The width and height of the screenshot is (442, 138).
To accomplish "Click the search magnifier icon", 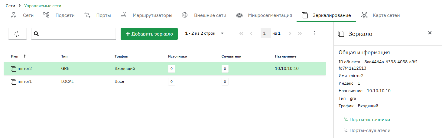I will (36, 34).
